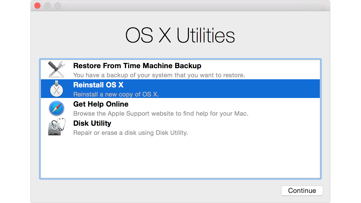Image resolution: width=361 pixels, height=203 pixels.
Task: Click the Reinstall OS X installer icon
Action: [x=57, y=89]
